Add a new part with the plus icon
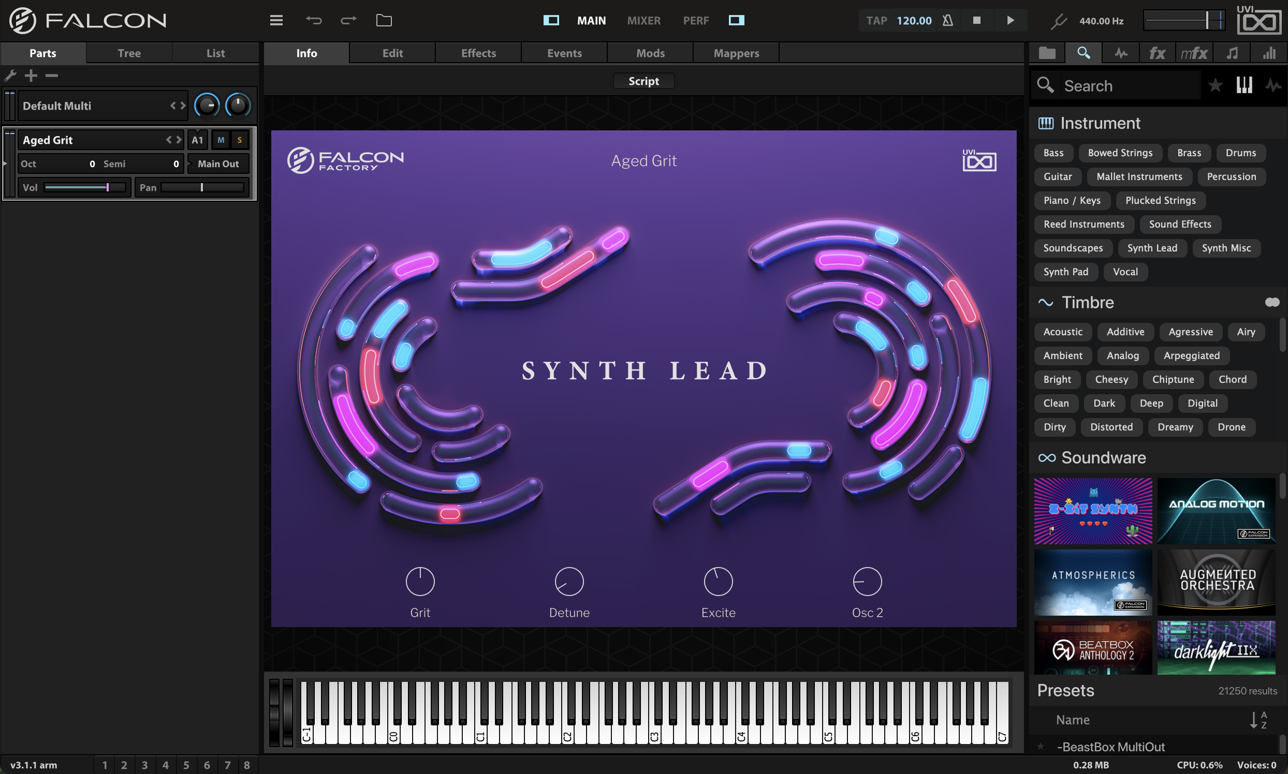The height and width of the screenshot is (774, 1288). pyautogui.click(x=31, y=76)
